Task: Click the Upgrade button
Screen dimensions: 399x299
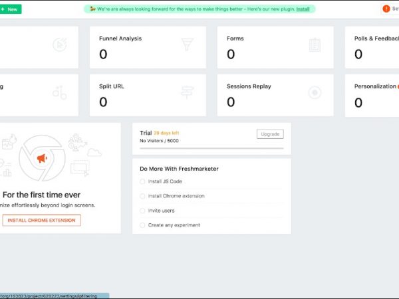Action: (x=270, y=134)
